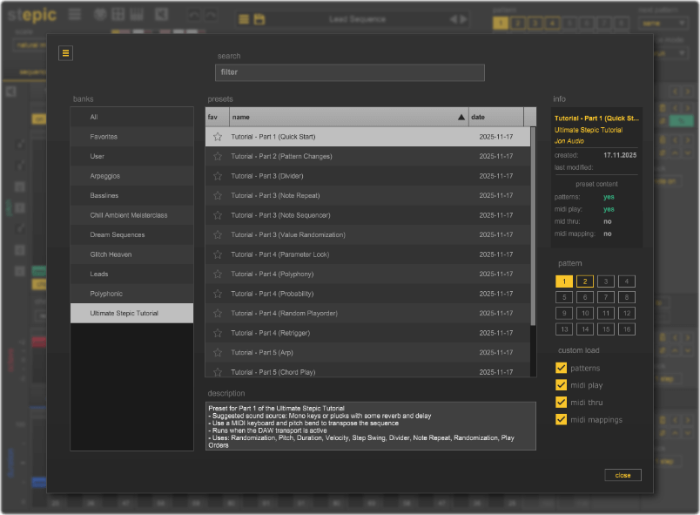Click the presets list vertical scrollbar

coord(533,227)
